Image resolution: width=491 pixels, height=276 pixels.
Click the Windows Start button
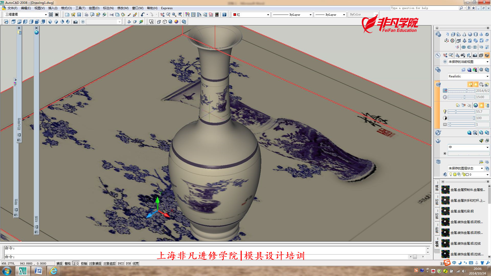coord(7,271)
